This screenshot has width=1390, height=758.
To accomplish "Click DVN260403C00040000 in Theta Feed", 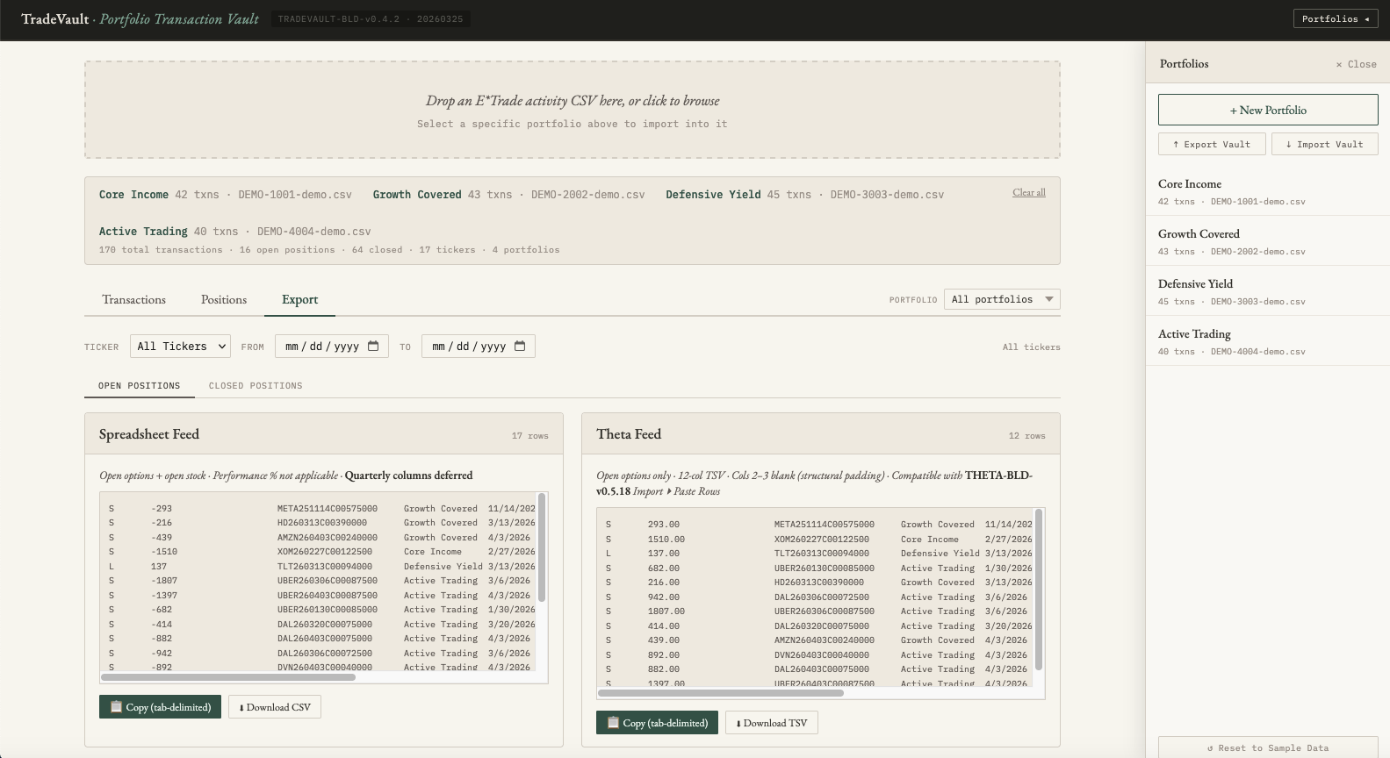I will point(822,654).
